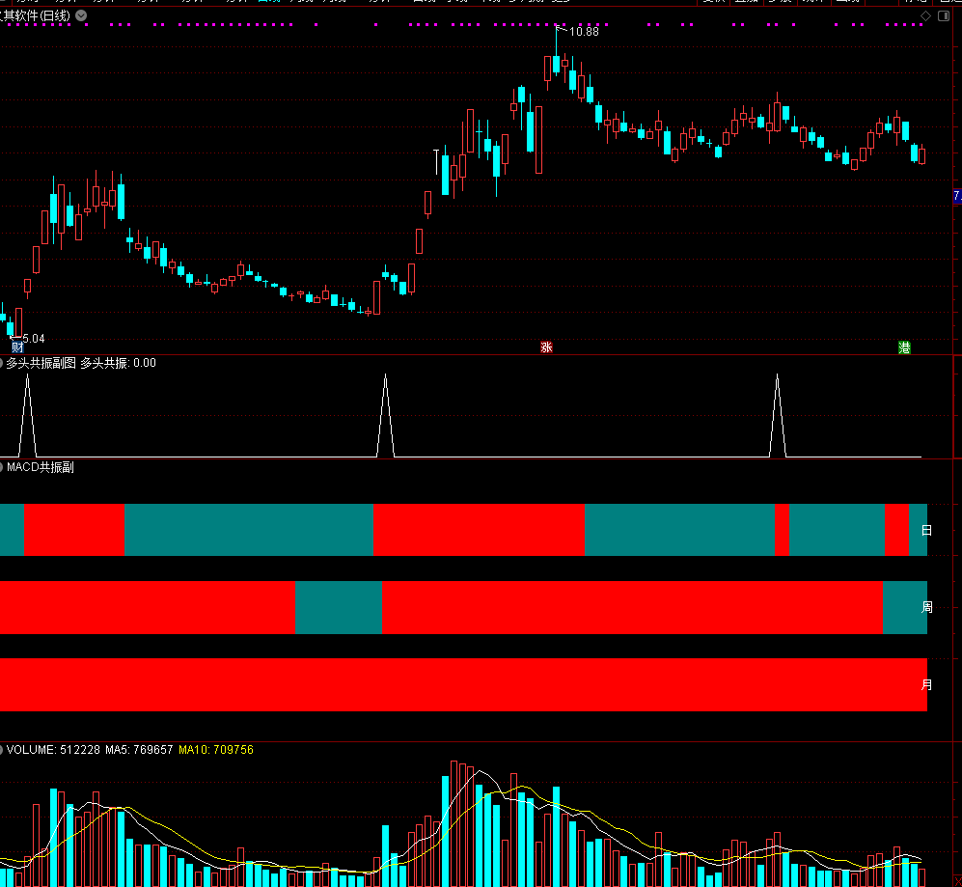Click the 日 label beside the daily bar
962x887 pixels.
927,530
